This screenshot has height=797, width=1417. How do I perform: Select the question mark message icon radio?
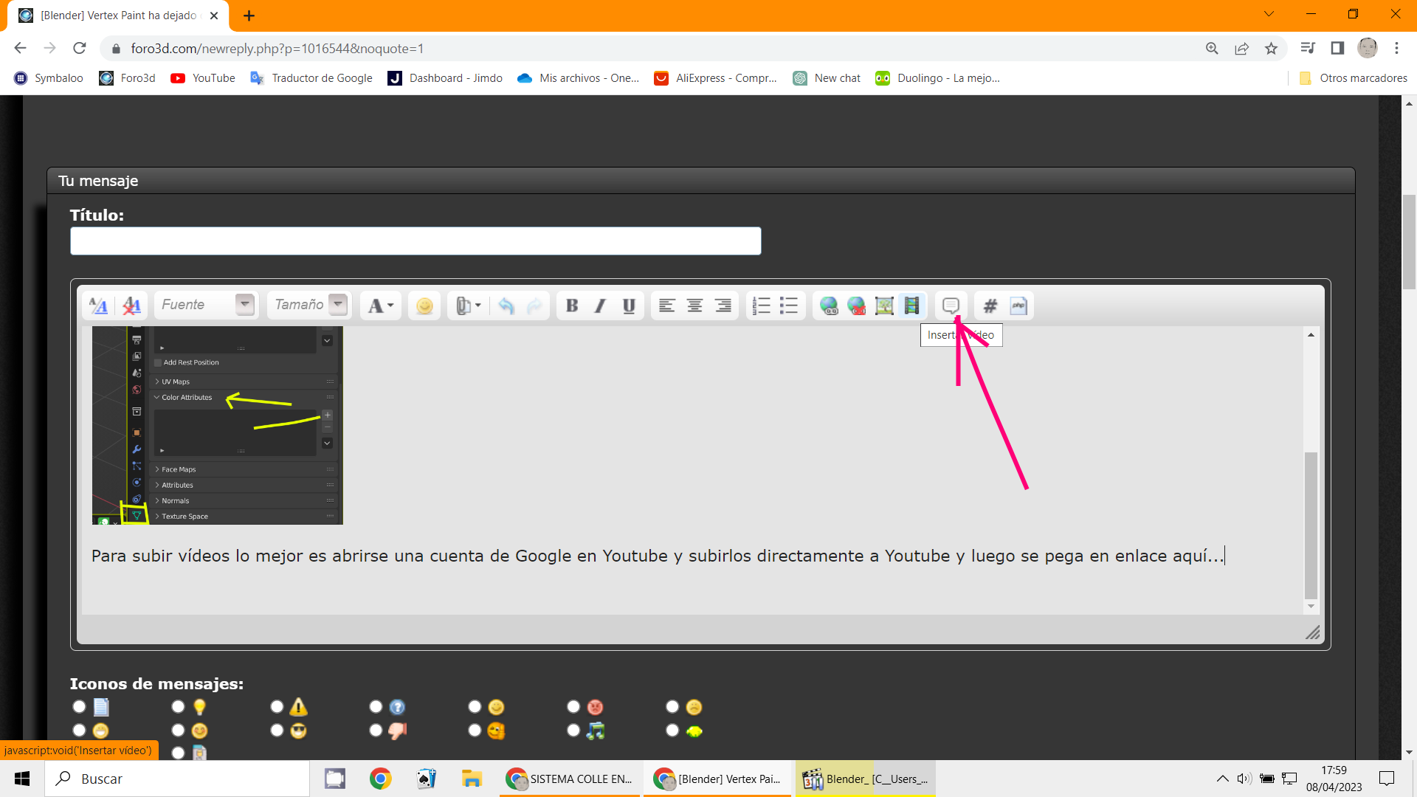(x=376, y=707)
